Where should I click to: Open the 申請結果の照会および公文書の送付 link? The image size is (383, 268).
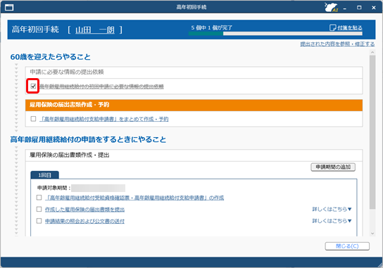tap(84, 221)
